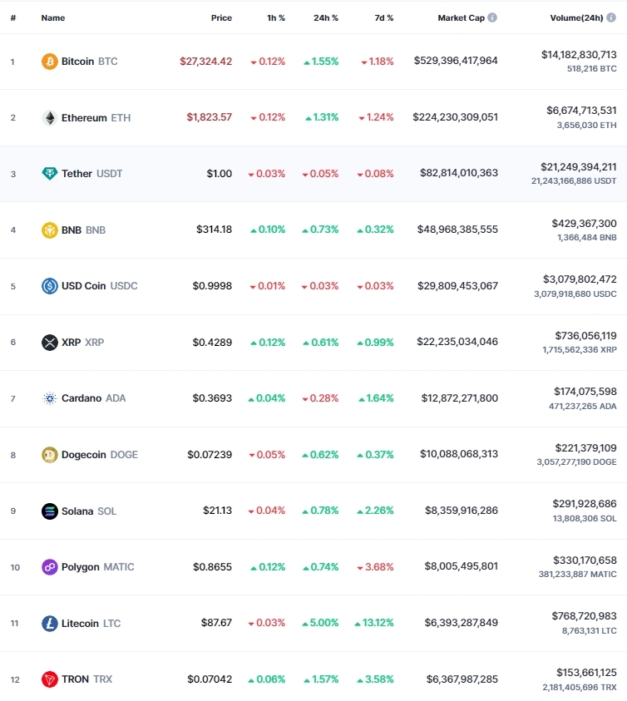Sort by the 7d % column header
Screen dimensions: 627x701
383,18
